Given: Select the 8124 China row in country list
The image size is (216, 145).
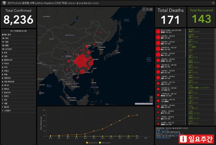Looking at the screenshot, I should click(18, 34).
